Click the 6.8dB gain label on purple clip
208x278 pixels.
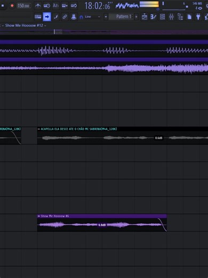(x=102, y=225)
